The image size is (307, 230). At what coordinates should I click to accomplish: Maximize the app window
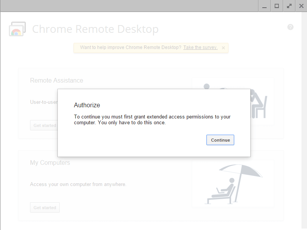point(277,6)
